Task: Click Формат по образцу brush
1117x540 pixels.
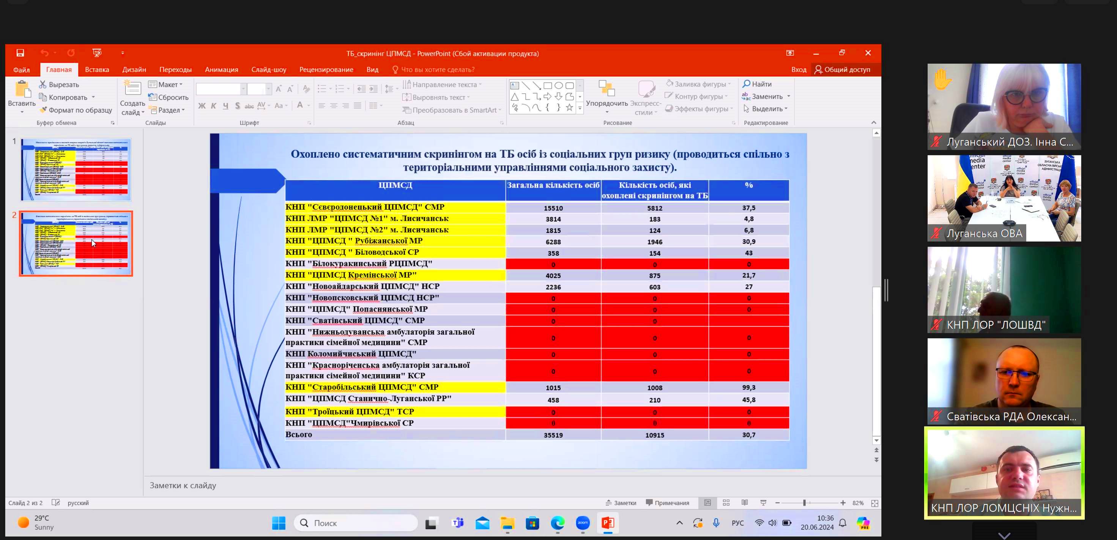Action: 43,110
